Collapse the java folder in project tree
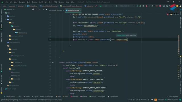 [x=6, y=20]
